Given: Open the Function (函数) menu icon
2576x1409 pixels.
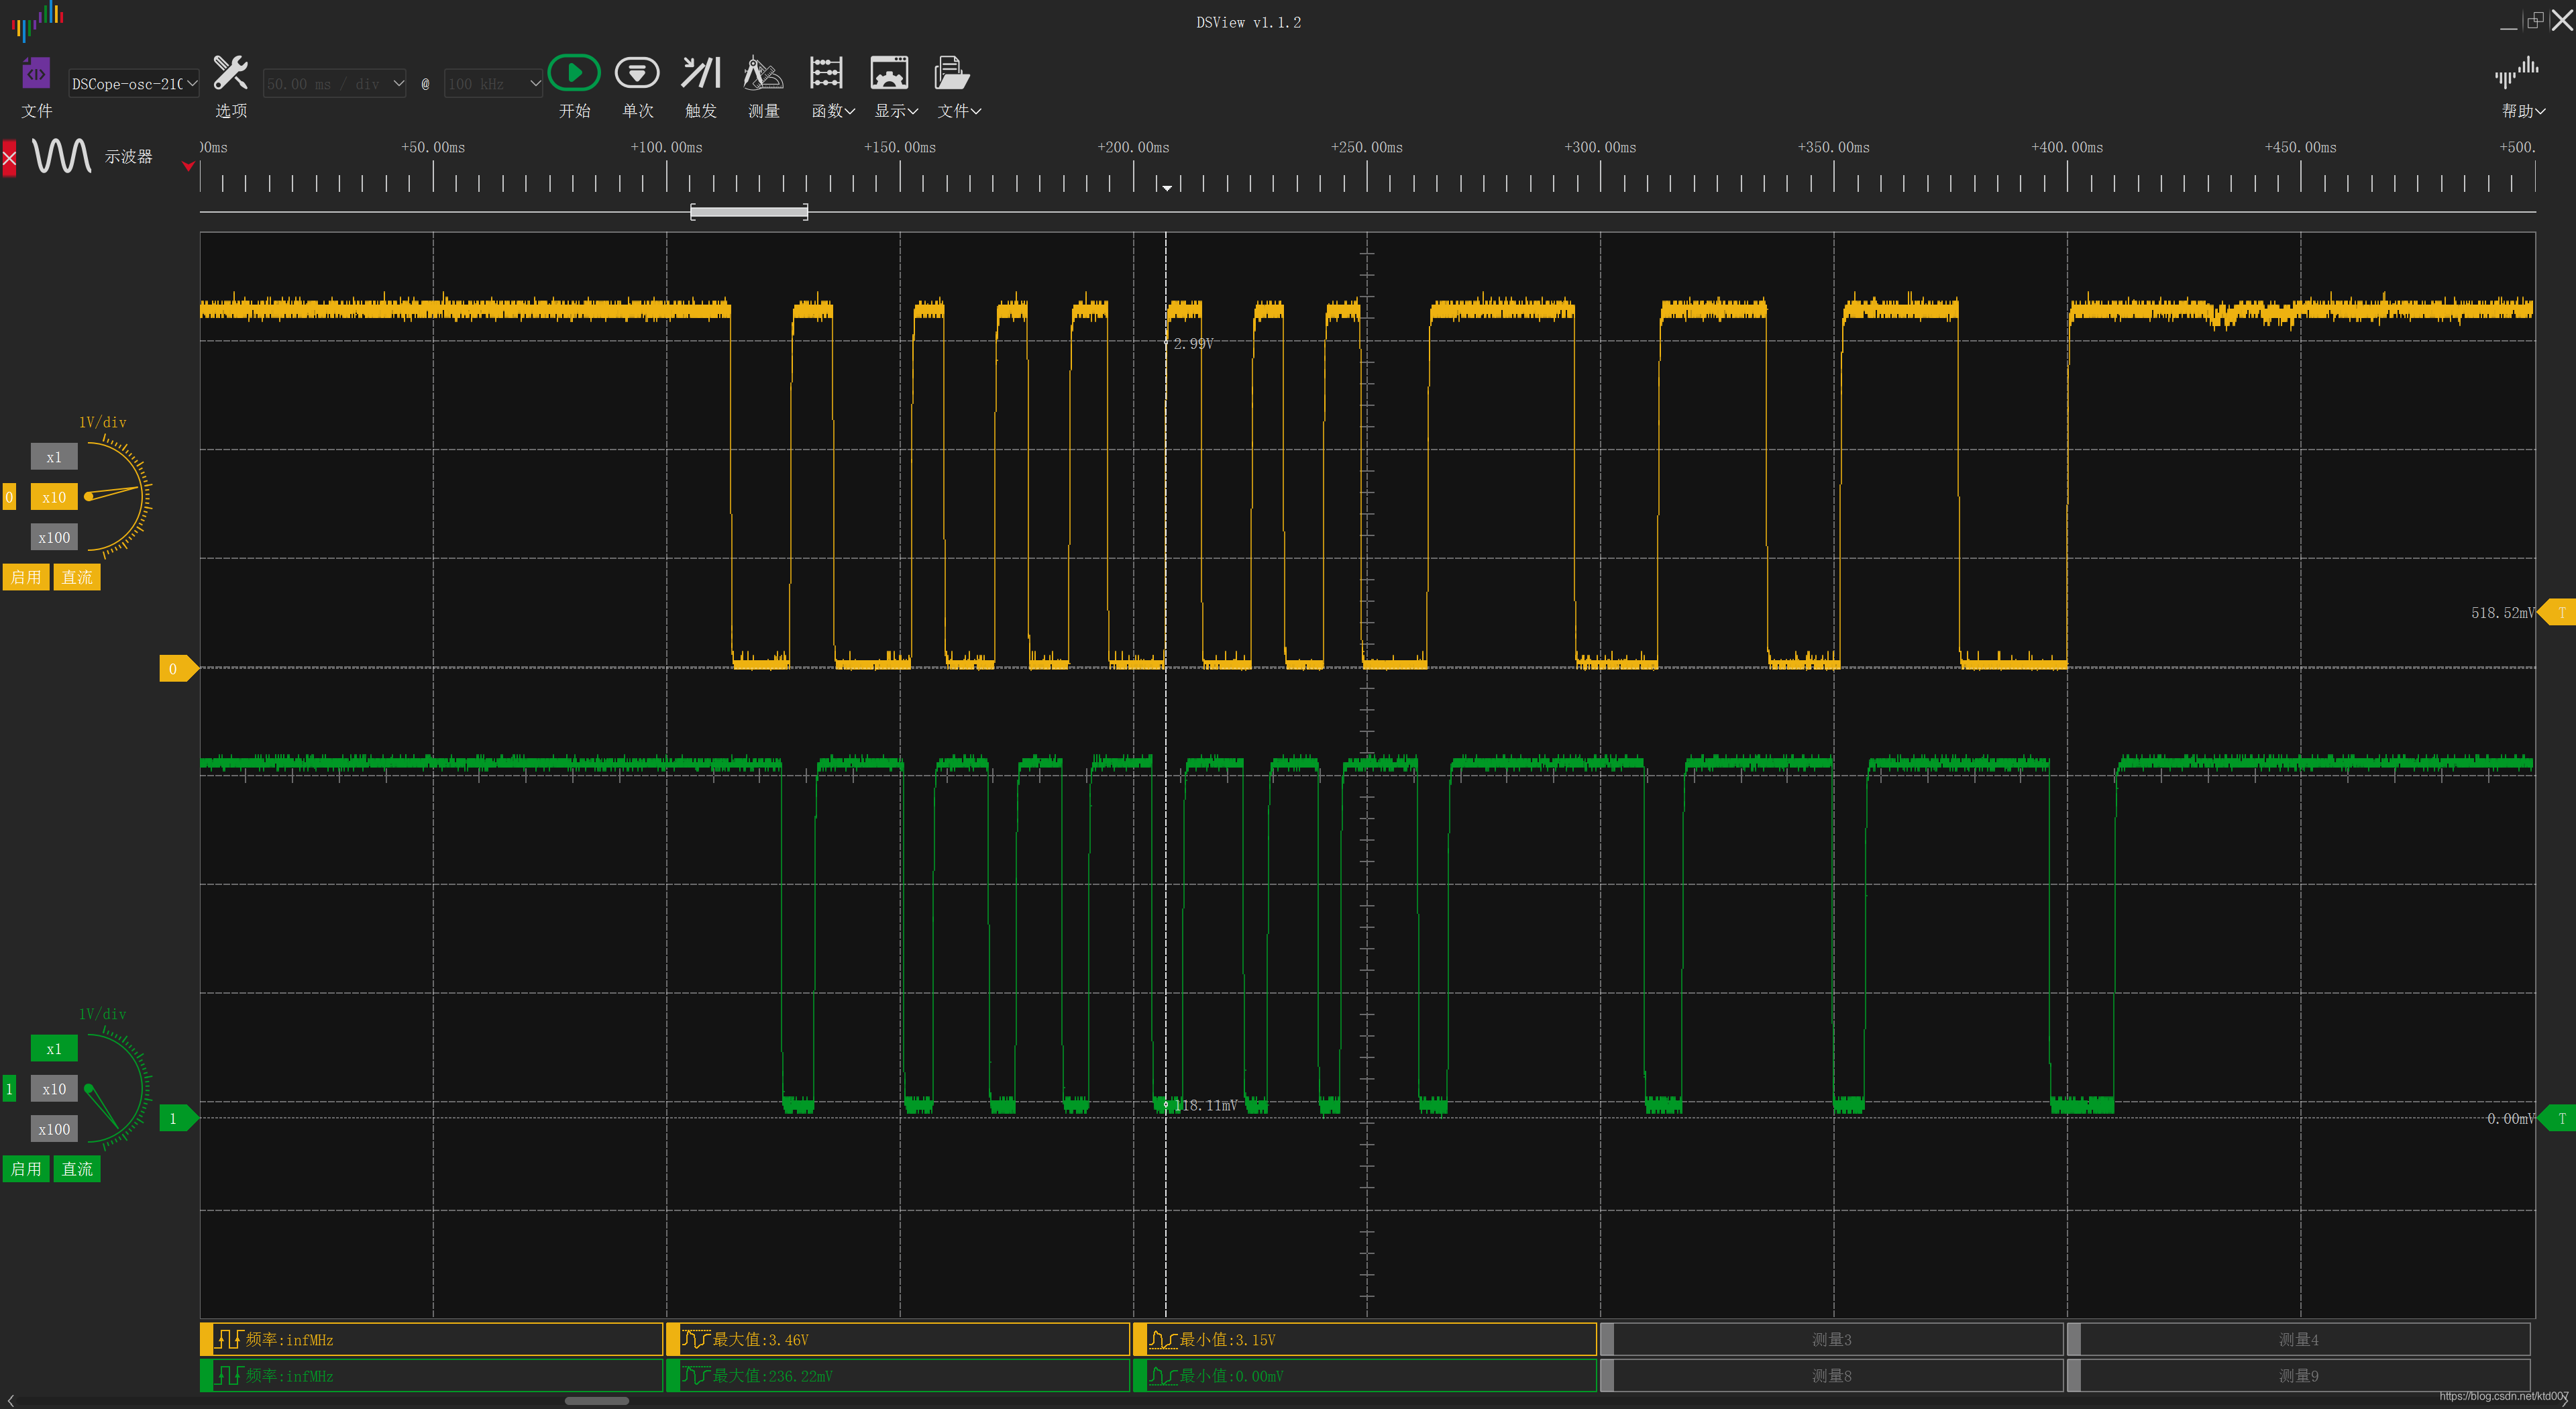Looking at the screenshot, I should tap(826, 73).
